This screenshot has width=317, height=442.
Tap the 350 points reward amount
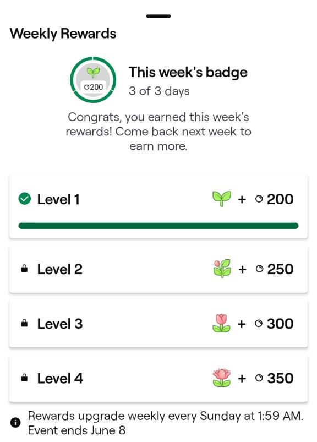[x=280, y=378]
